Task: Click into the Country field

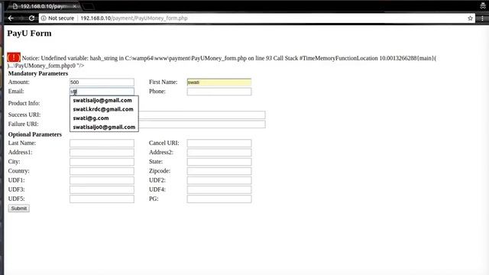Action: tap(102, 171)
